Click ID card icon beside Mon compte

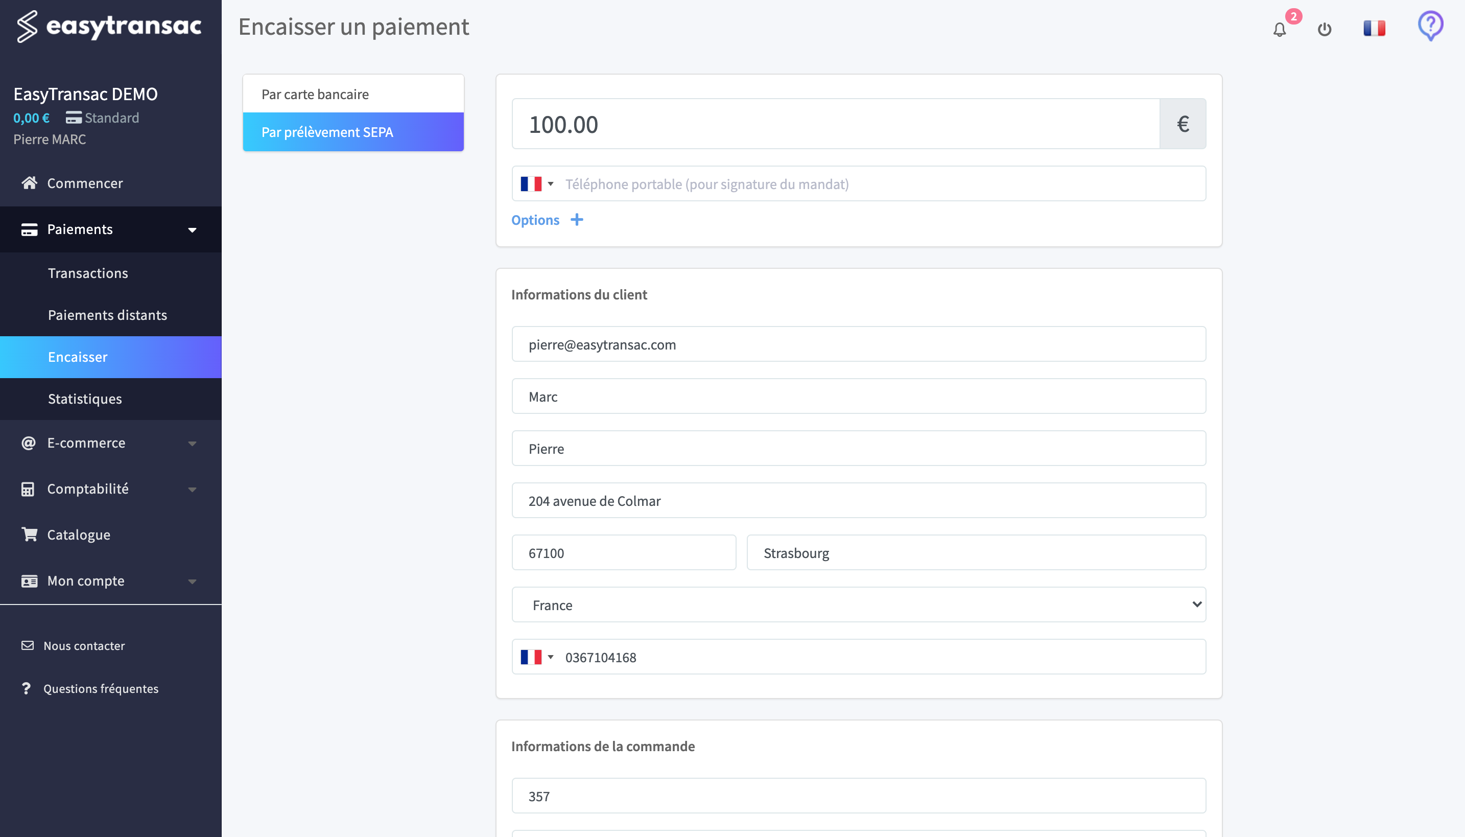click(x=29, y=580)
